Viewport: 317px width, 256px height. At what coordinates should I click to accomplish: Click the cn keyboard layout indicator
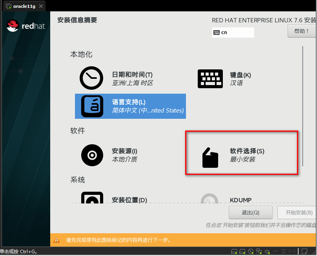[x=233, y=33]
